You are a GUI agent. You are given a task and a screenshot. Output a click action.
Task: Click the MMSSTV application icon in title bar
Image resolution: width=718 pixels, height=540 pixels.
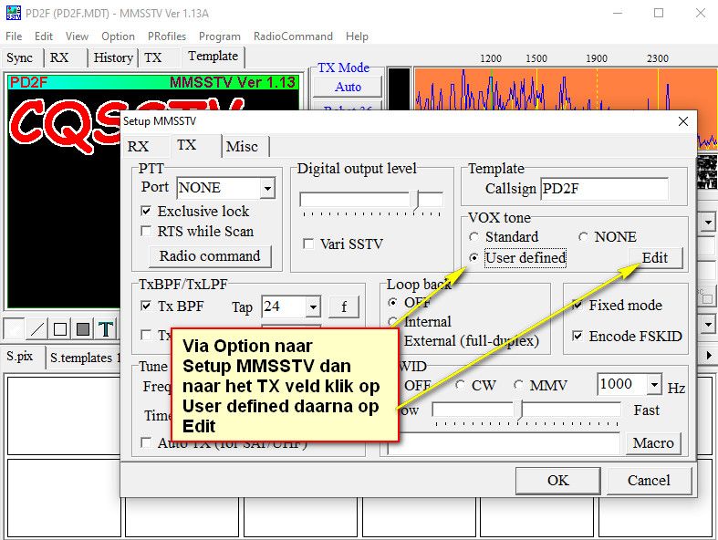coord(14,13)
